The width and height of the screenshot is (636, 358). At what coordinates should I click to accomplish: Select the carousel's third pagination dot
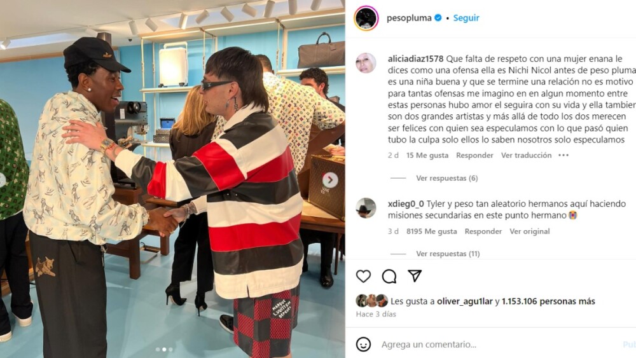(x=170, y=349)
